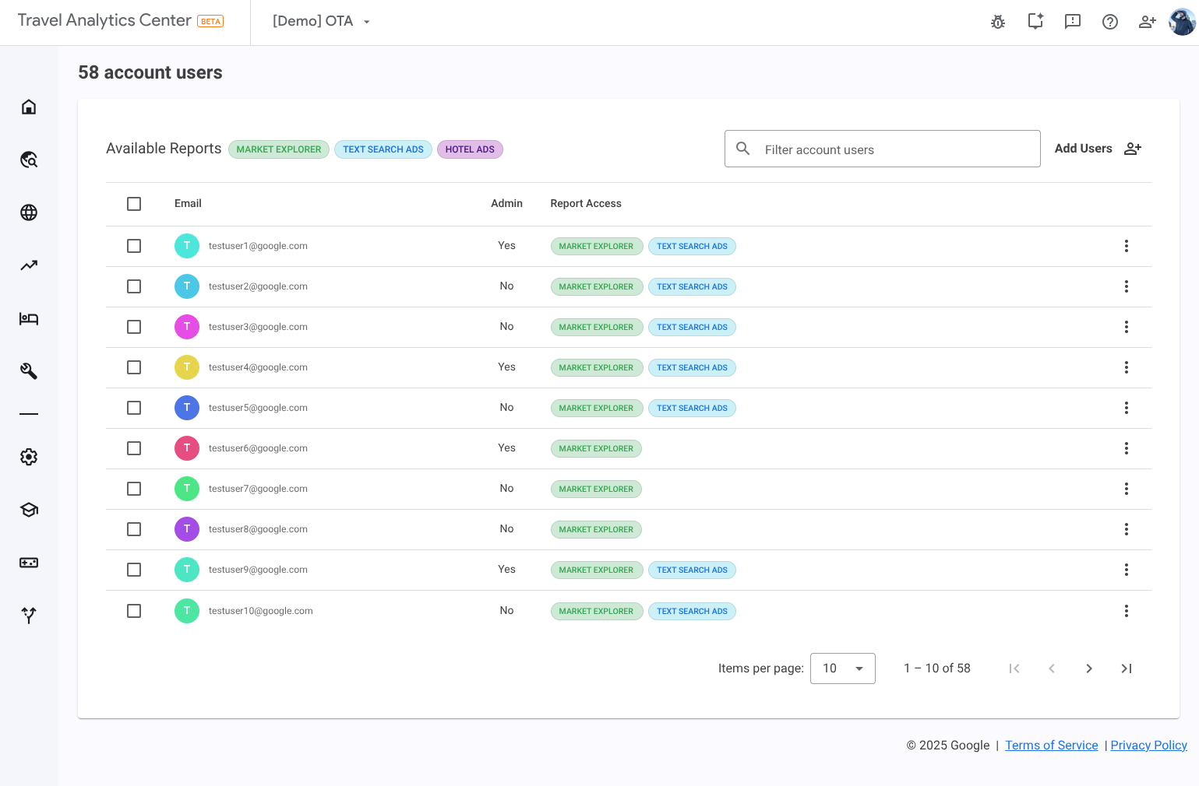Select the TEXT SEARCH ADS report chip
The width and height of the screenshot is (1199, 786).
383,149
